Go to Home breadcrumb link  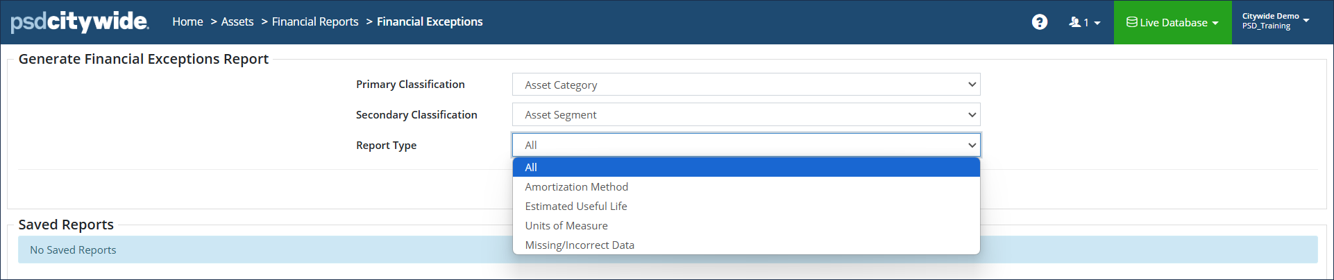click(x=187, y=22)
